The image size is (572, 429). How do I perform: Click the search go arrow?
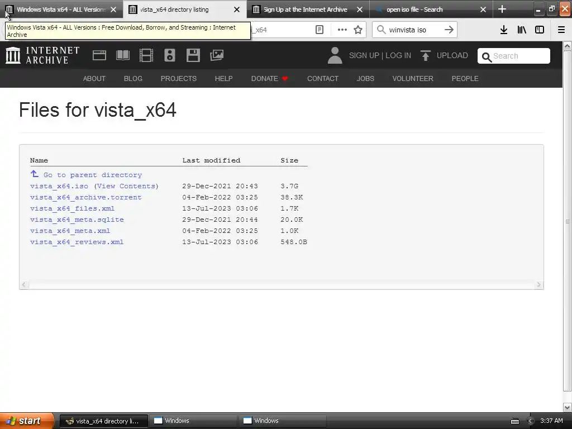pos(449,30)
